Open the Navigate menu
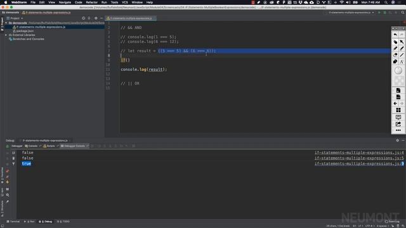Viewport: 406px width, 228px height. click(x=65, y=3)
